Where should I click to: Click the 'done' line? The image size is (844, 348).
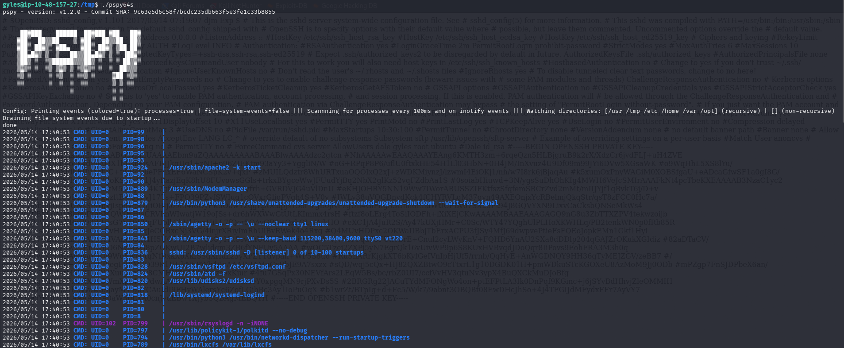(x=10, y=125)
